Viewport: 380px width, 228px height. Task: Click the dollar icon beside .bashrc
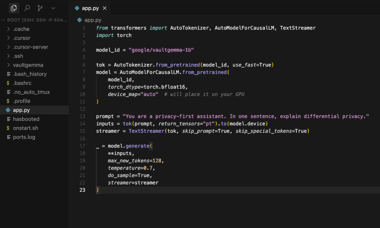pos(8,83)
